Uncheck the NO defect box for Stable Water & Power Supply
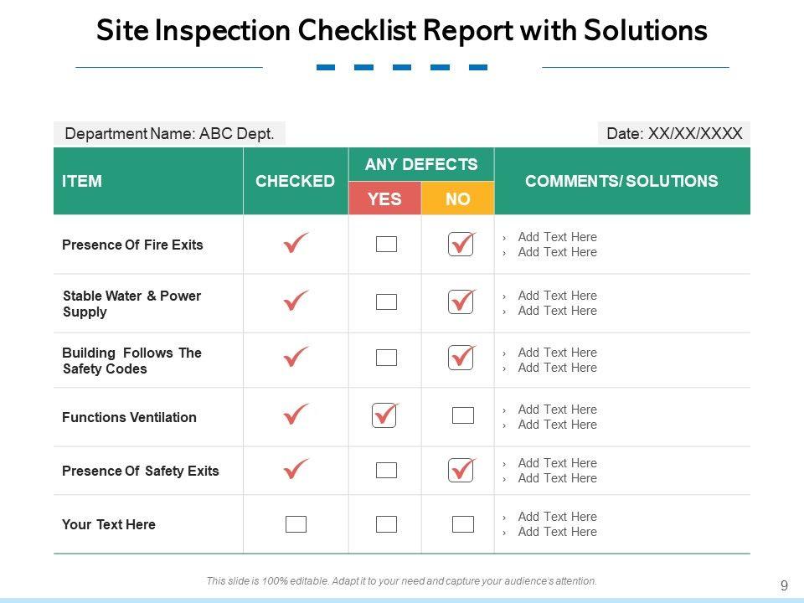Viewport: 804px width, 603px height. pyautogui.click(x=461, y=301)
